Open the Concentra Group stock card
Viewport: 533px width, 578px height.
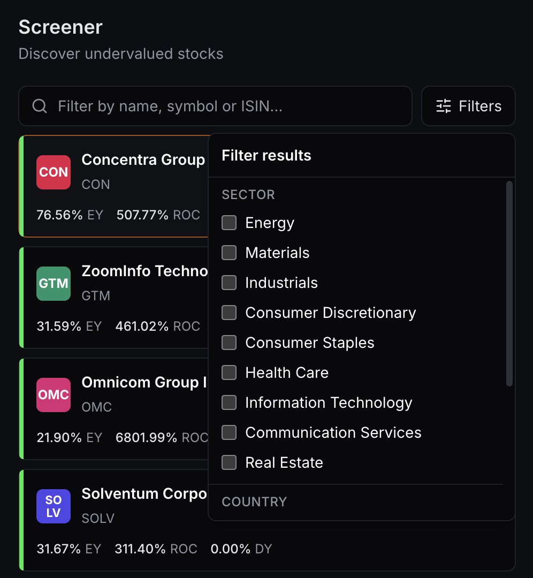click(113, 186)
